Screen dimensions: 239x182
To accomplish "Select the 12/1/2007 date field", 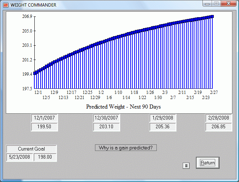I will coord(44,118).
